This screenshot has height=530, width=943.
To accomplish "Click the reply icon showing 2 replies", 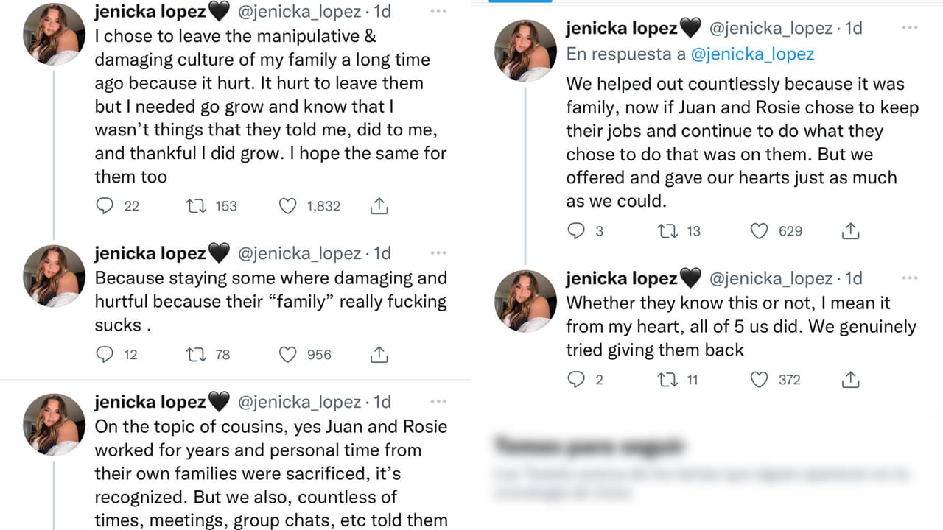I will coord(575,380).
